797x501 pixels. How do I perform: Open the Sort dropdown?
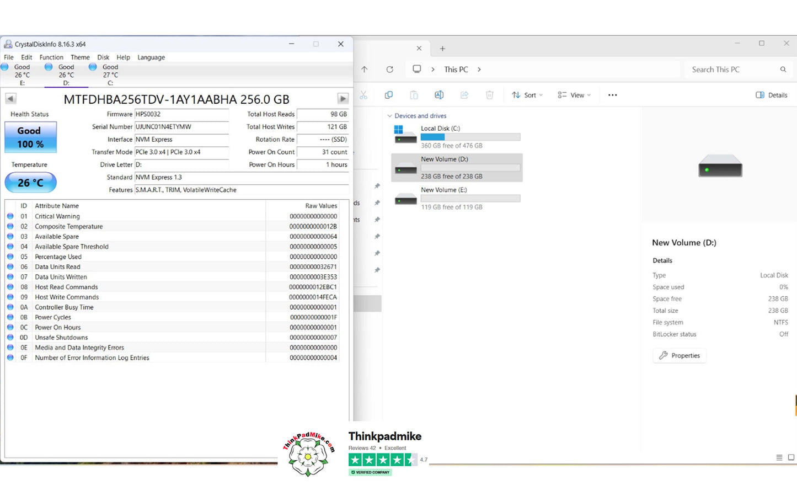click(x=527, y=95)
